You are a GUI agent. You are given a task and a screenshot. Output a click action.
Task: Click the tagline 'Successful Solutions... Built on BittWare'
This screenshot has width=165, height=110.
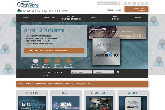pyautogui.click(x=45, y=11)
